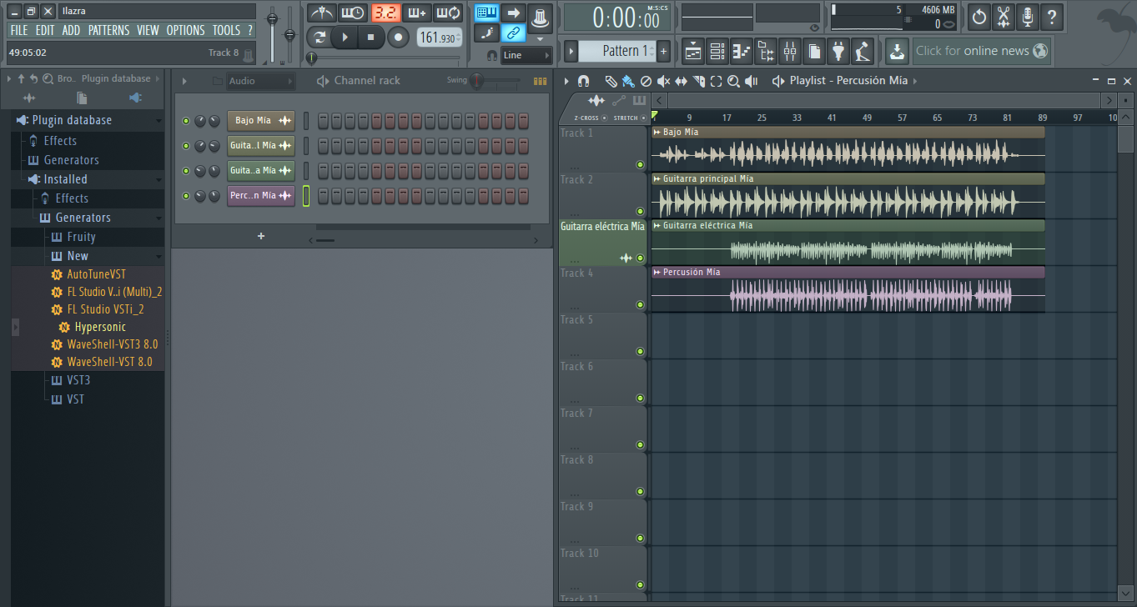Toggle the metronome in the top toolbar
1137x607 pixels.
pos(321,13)
